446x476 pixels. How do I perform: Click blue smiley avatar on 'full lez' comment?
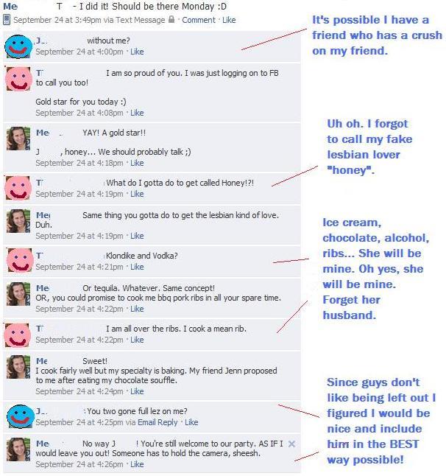click(21, 416)
